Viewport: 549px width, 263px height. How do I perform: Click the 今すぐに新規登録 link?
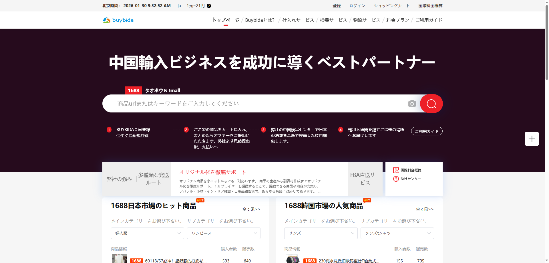point(132,135)
